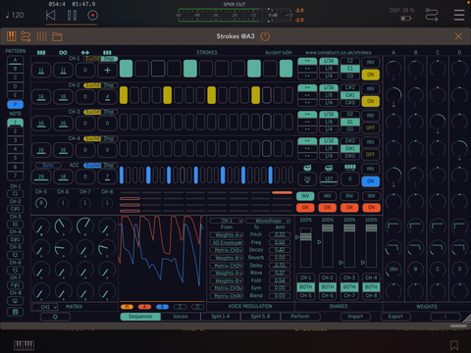Pause playback in the top bar
The width and height of the screenshot is (471, 353).
(72, 15)
